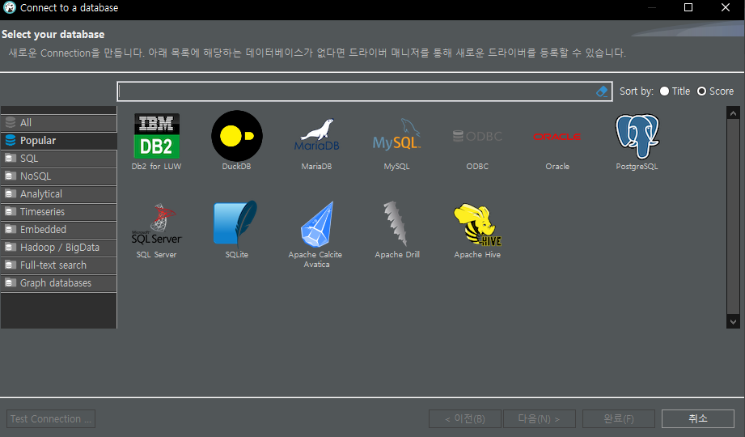745x437 pixels.
Task: Pick the MySQL dolphin icon
Action: click(x=396, y=134)
